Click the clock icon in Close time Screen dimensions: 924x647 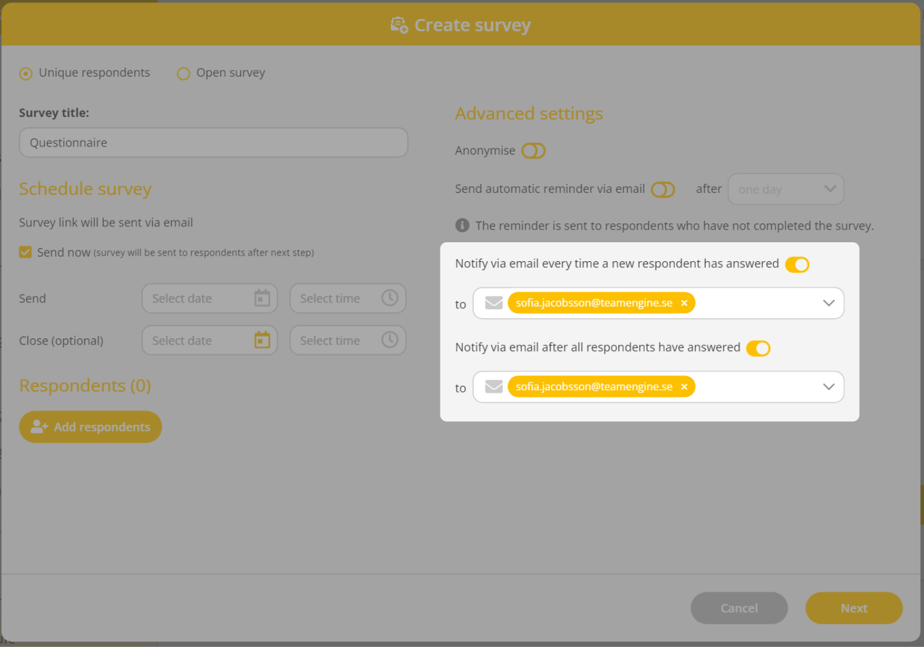(390, 340)
